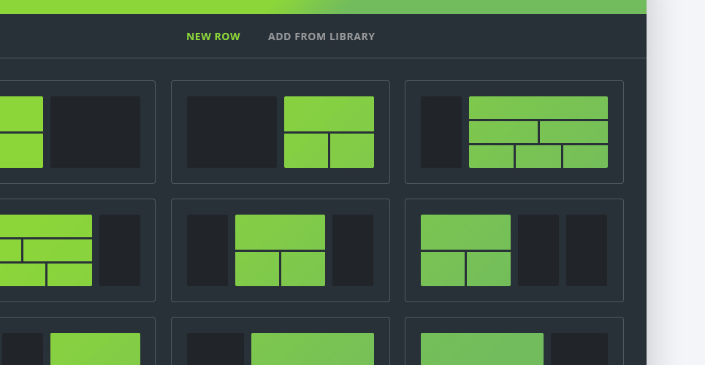Click the large green top block in centered-green layout

coord(280,231)
